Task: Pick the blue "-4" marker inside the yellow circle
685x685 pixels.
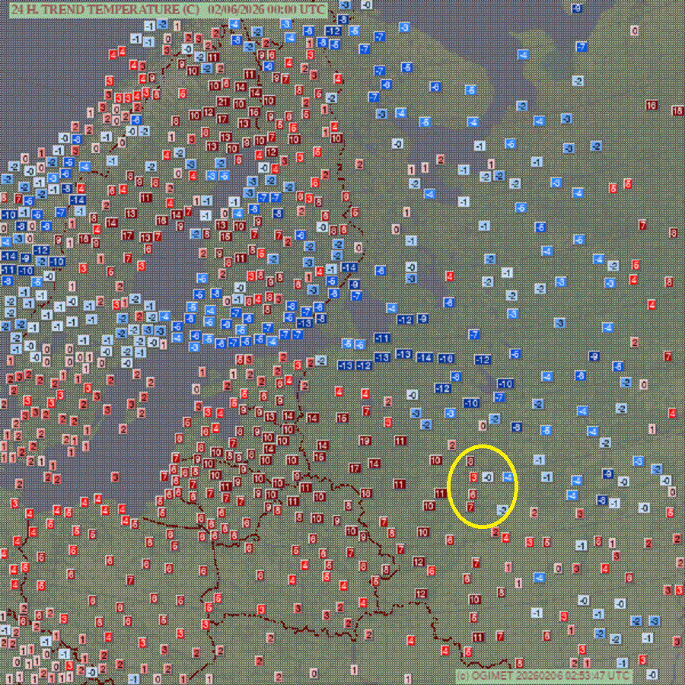Action: pyautogui.click(x=508, y=476)
